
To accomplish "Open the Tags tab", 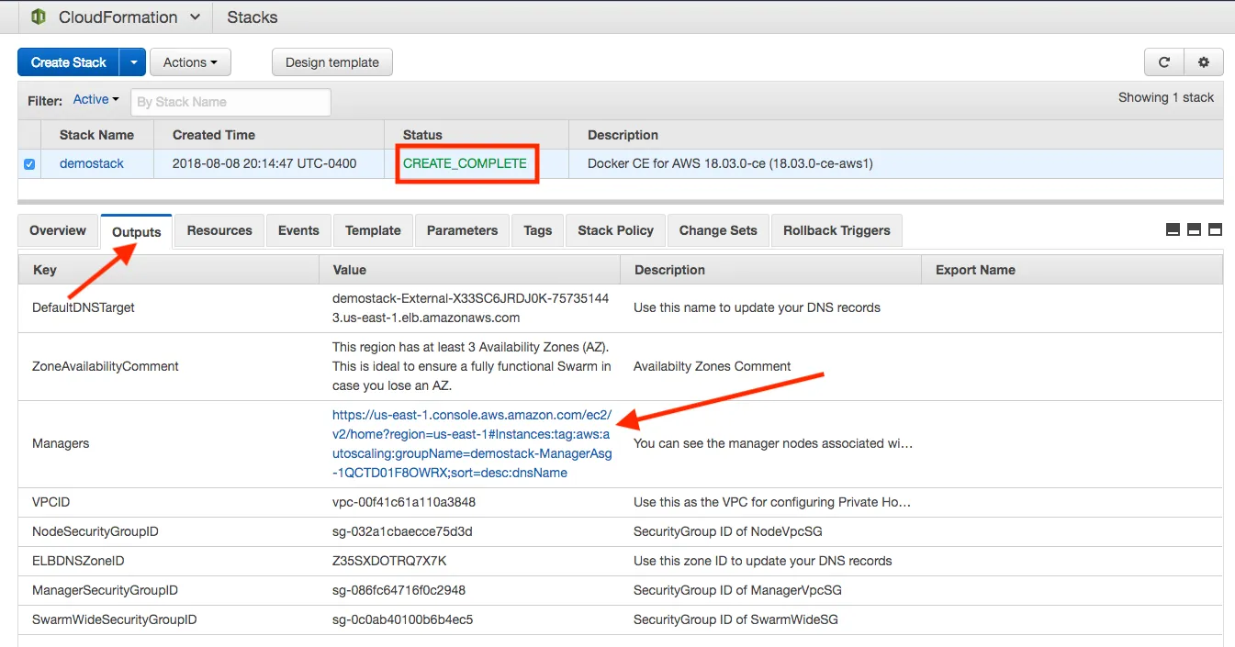I will point(538,230).
